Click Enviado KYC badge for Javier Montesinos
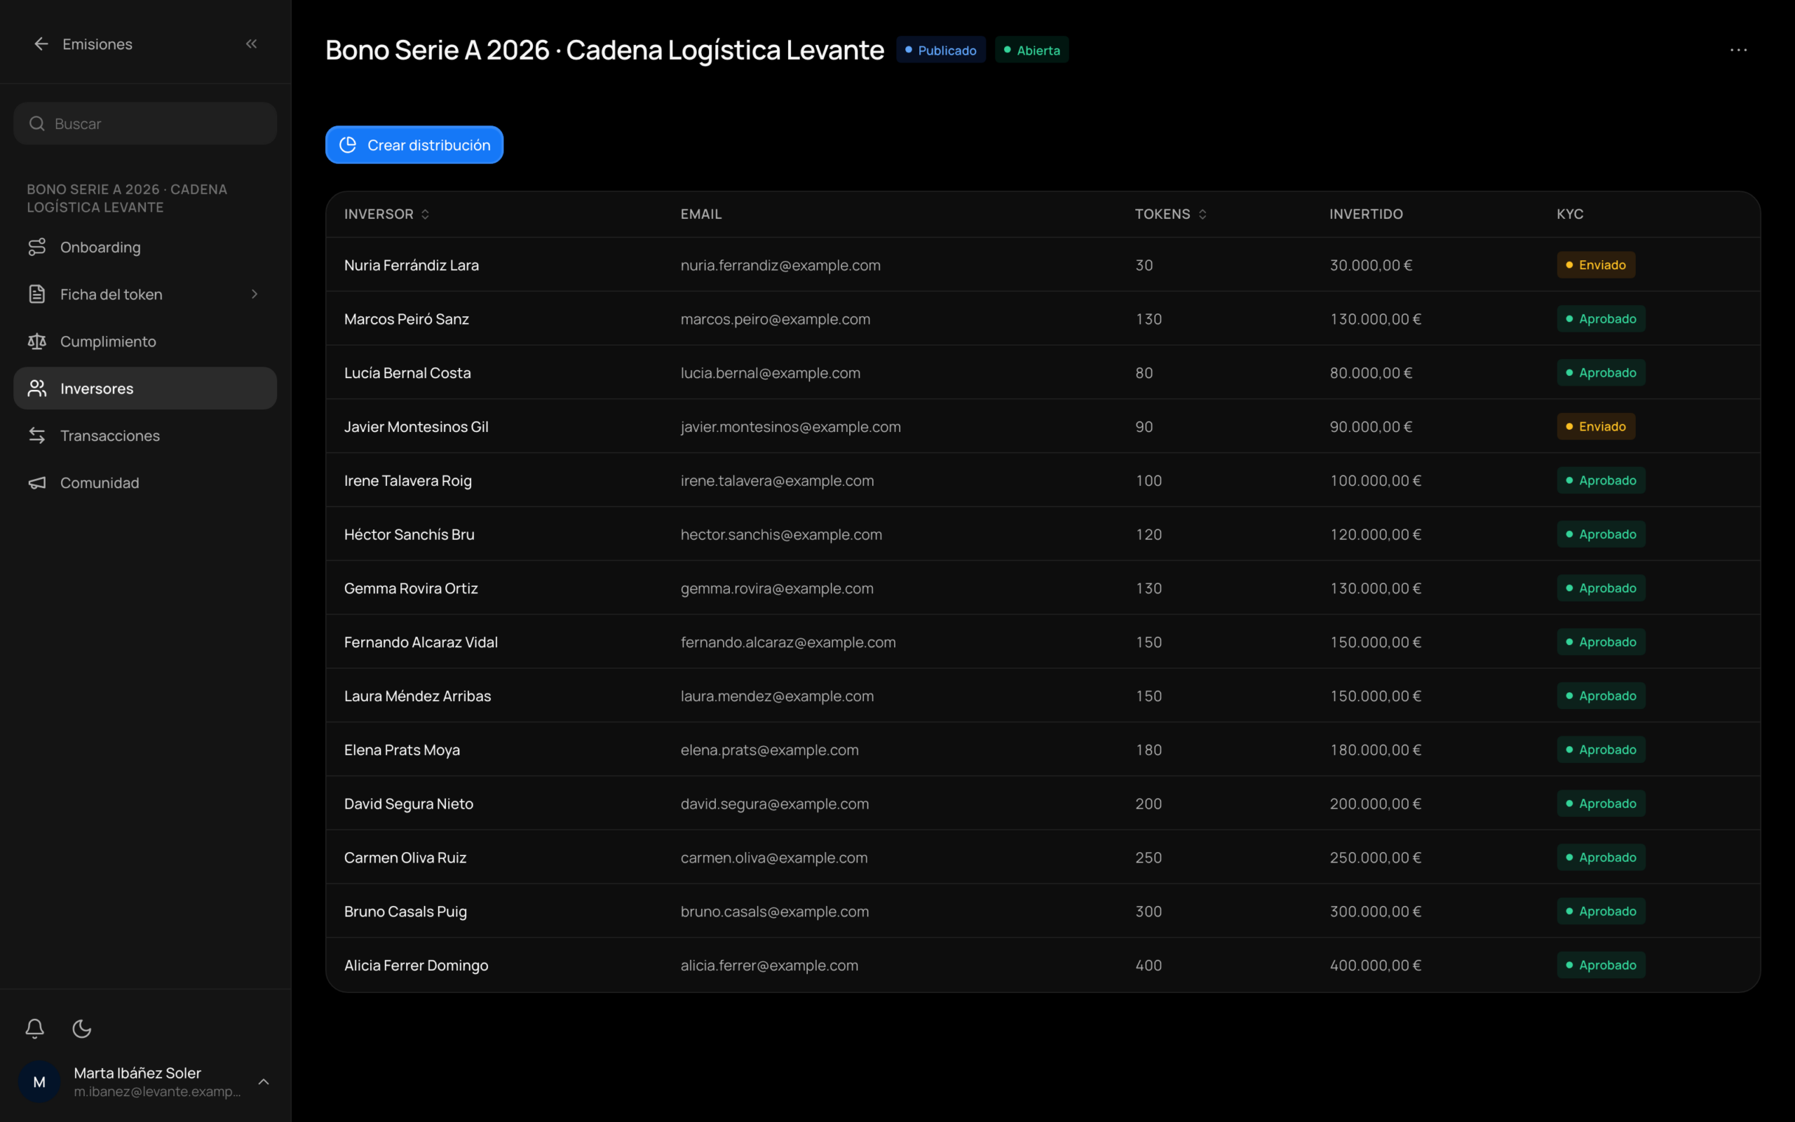Screen dimensions: 1795x1122 (x=1595, y=426)
